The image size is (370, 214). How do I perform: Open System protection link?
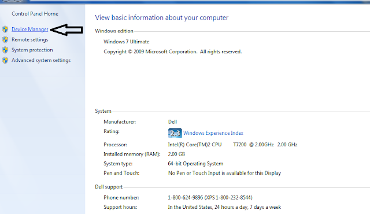pos(32,50)
